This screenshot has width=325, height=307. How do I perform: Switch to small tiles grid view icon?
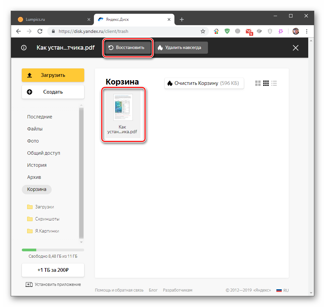point(266,83)
